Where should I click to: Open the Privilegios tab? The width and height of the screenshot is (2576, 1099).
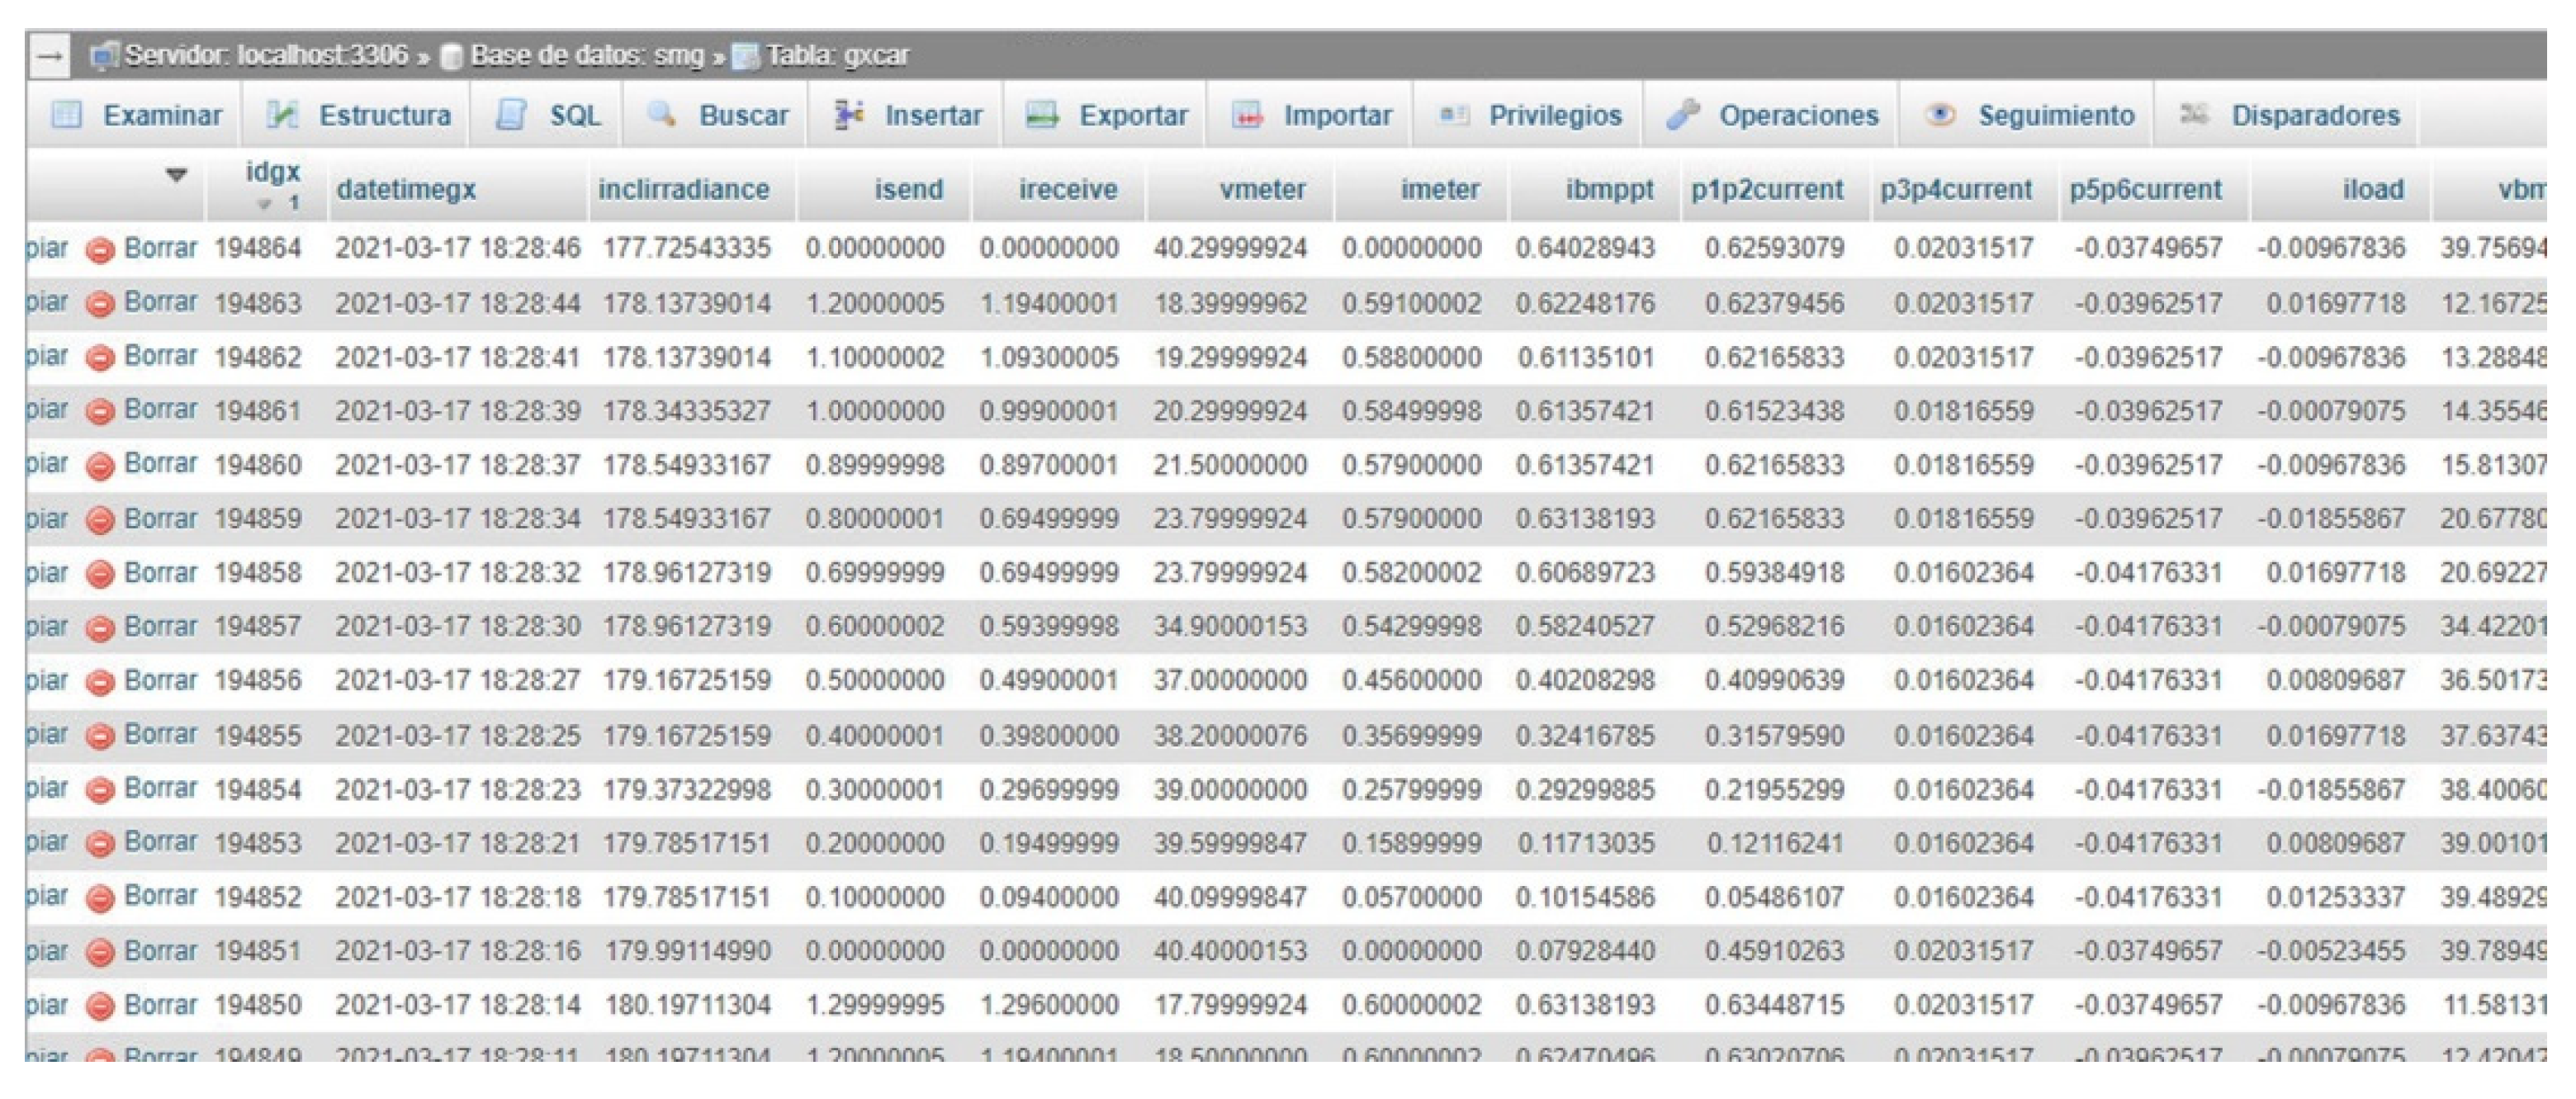tap(1554, 115)
